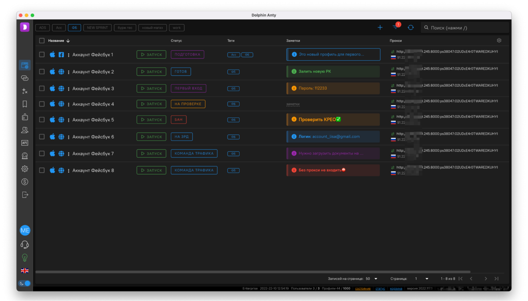Open the support headset icon

pos(25,245)
